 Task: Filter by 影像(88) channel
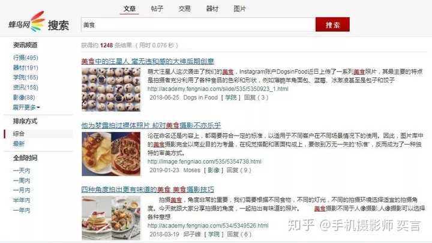click(x=24, y=97)
